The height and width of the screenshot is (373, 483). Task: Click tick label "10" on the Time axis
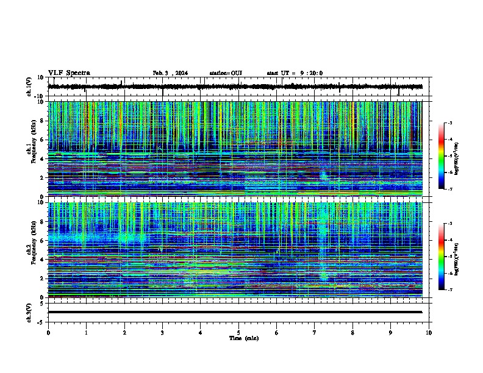(x=429, y=333)
